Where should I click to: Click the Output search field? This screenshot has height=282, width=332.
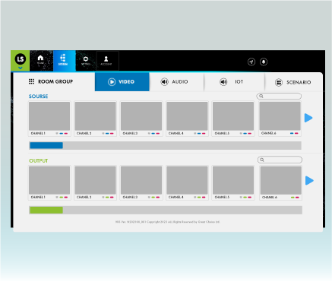pos(280,160)
